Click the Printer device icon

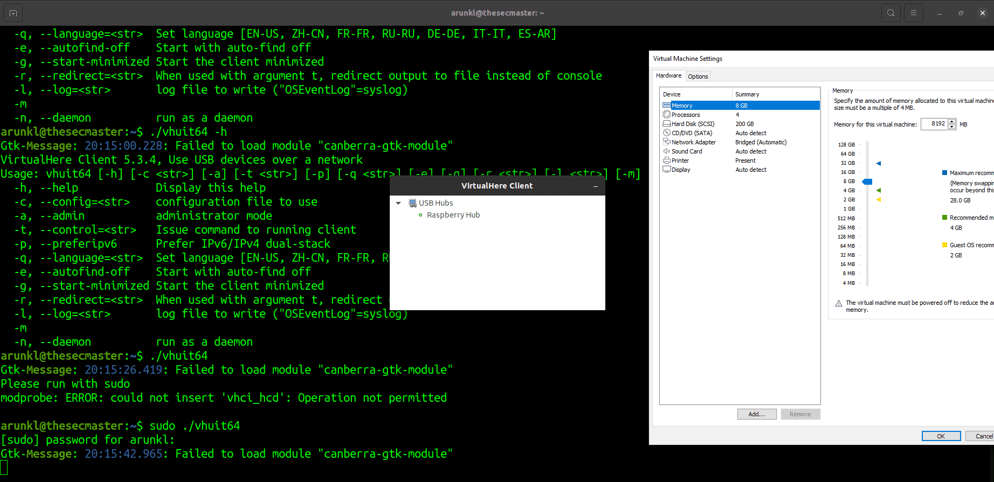point(667,160)
